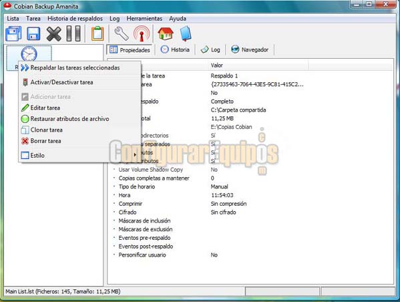The image size is (400, 302).
Task: Click the value Manual
Action: point(219,186)
